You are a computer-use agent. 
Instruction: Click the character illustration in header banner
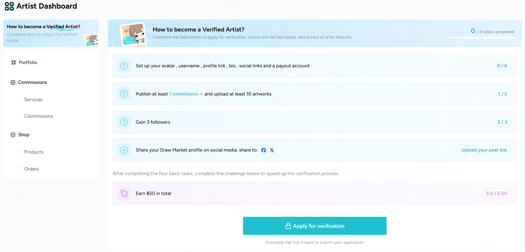click(x=133, y=35)
